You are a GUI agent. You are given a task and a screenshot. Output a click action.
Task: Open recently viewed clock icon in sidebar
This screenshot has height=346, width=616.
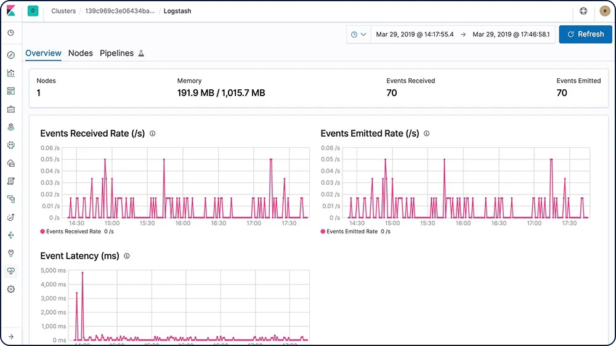(11, 33)
